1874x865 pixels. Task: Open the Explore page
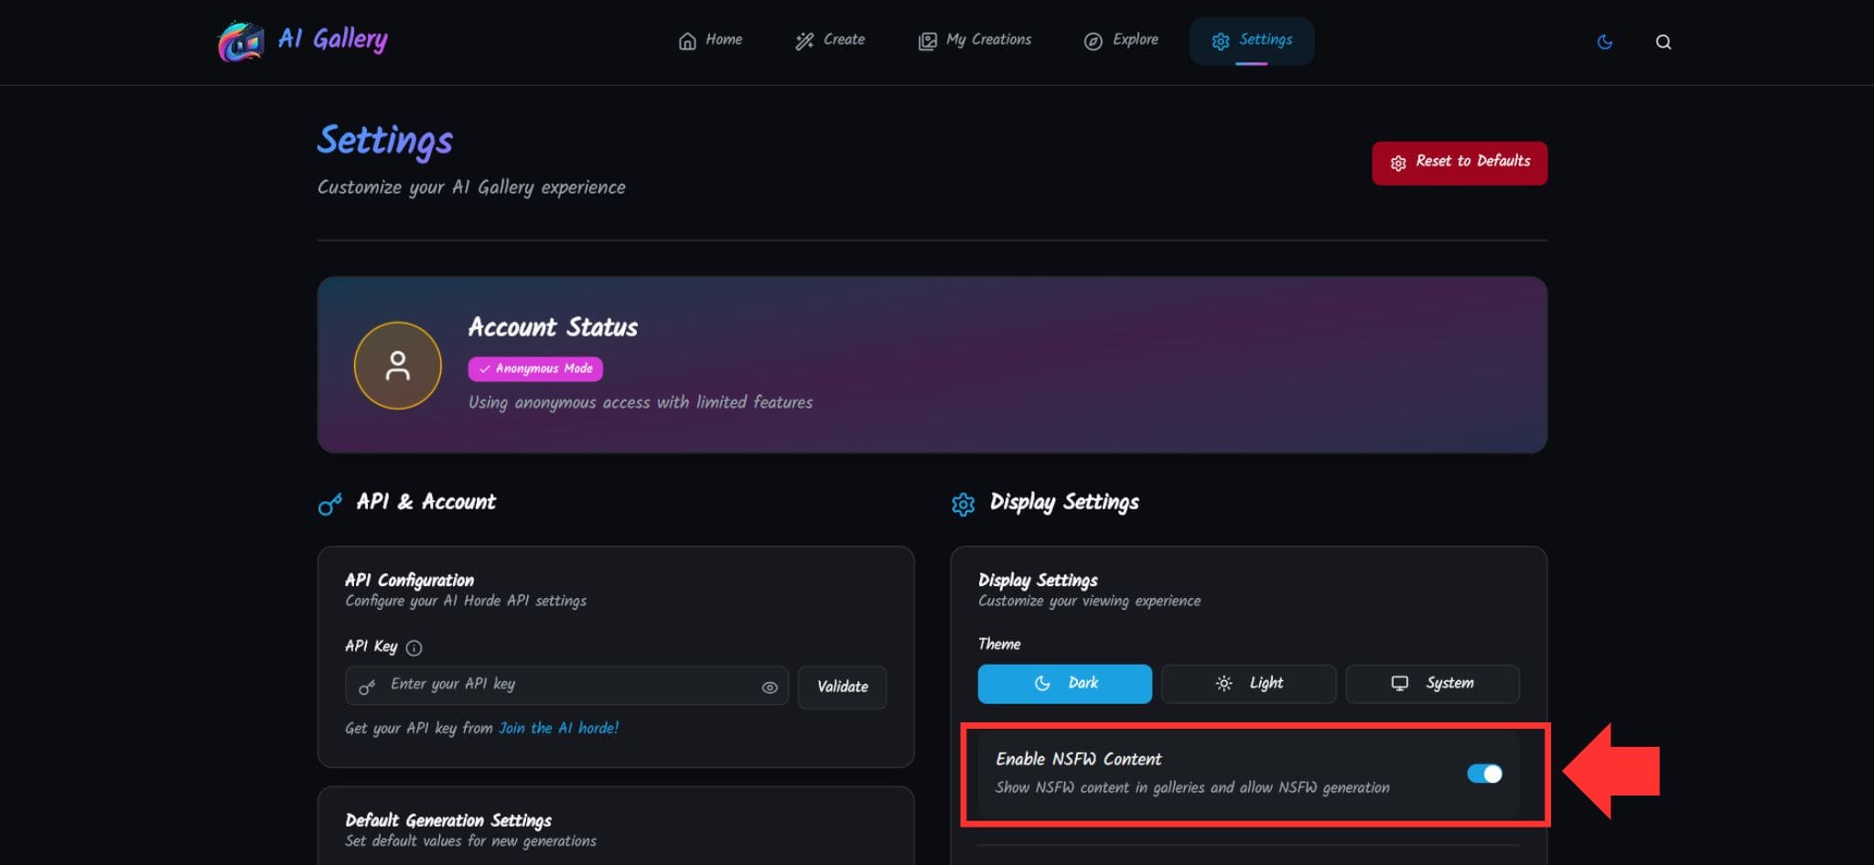(x=1121, y=40)
